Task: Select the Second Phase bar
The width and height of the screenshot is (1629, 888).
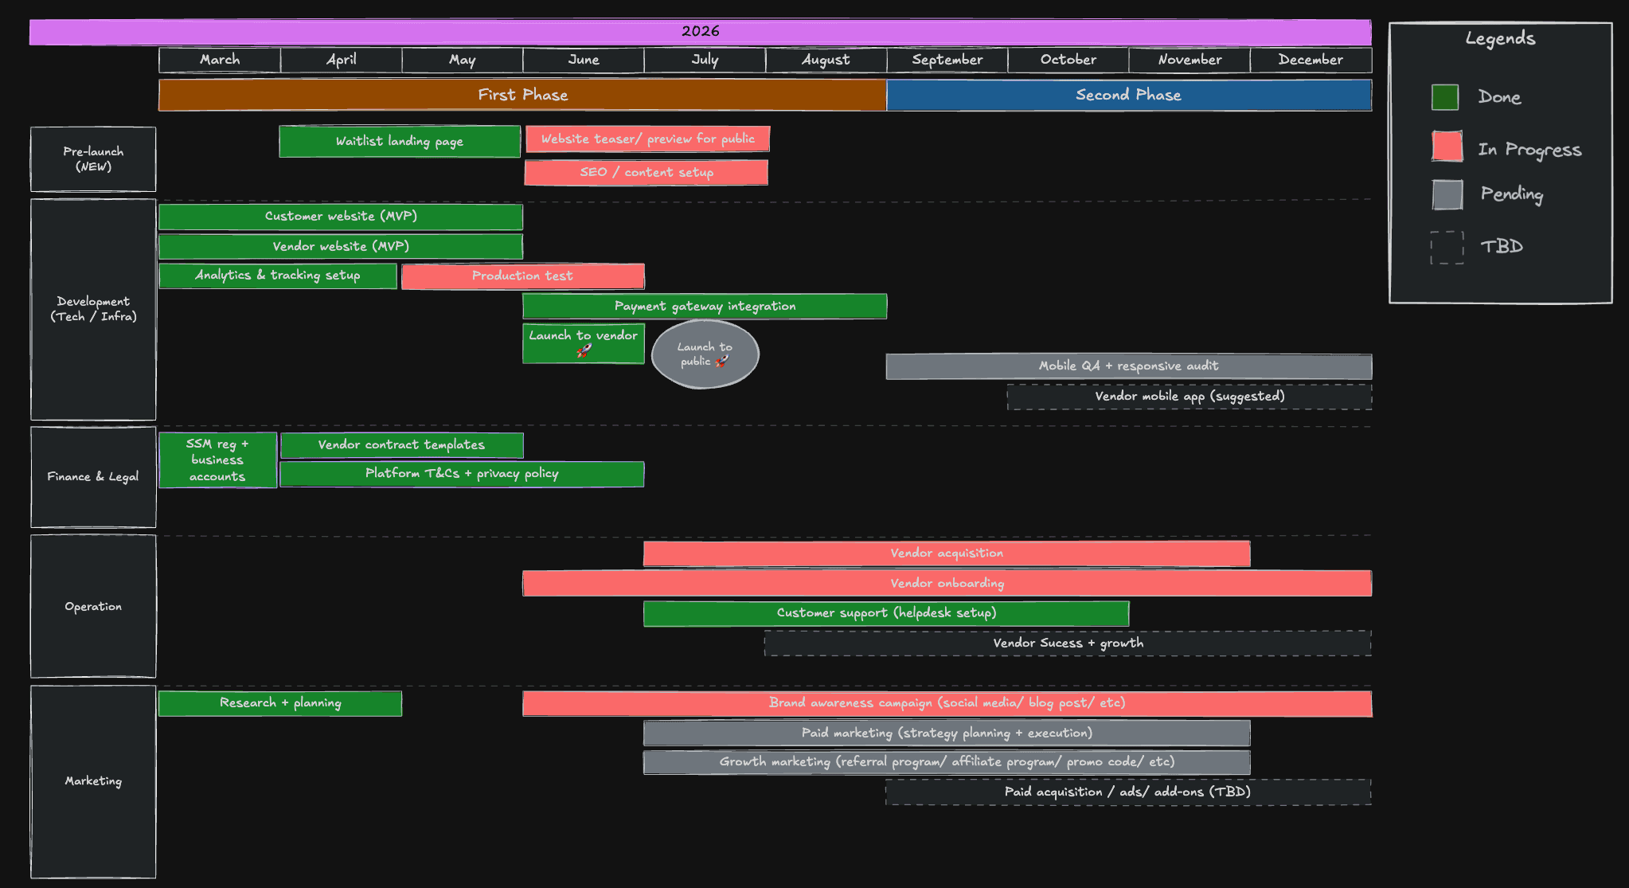Action: (x=1129, y=95)
